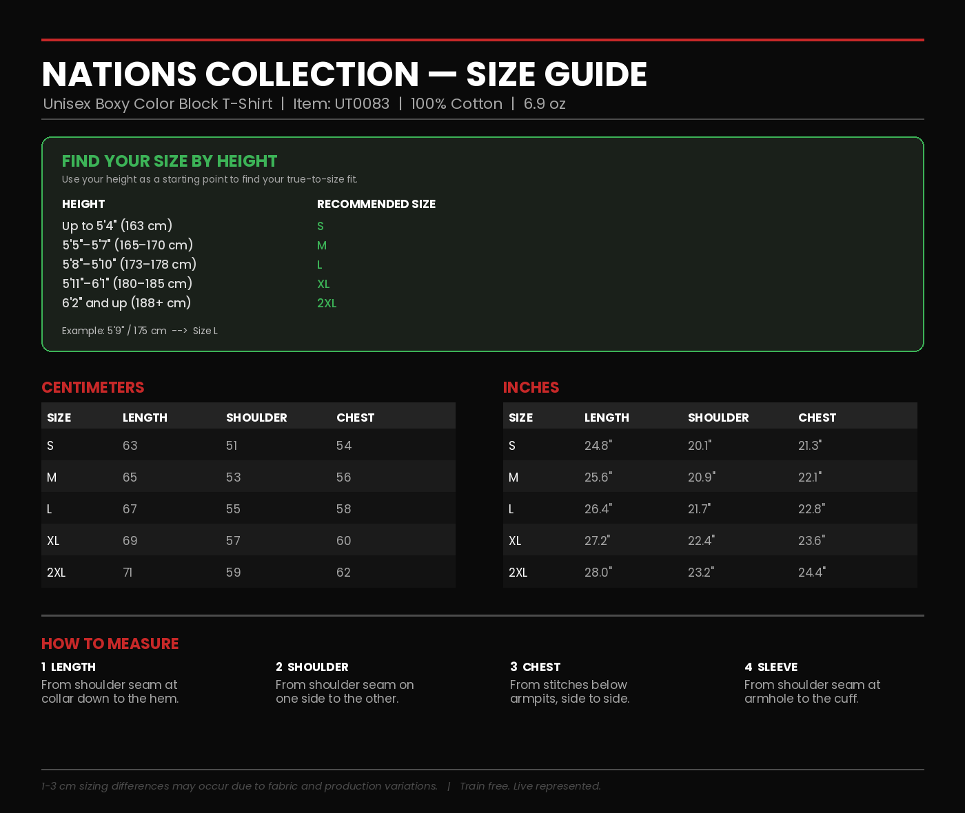This screenshot has height=813, width=965.
Task: Click inches chest value '23.6"'
Action: coord(812,541)
